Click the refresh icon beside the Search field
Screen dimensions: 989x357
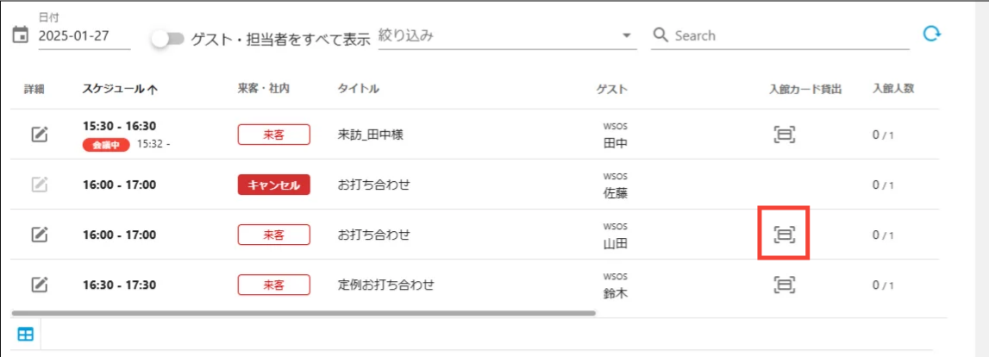(x=931, y=34)
